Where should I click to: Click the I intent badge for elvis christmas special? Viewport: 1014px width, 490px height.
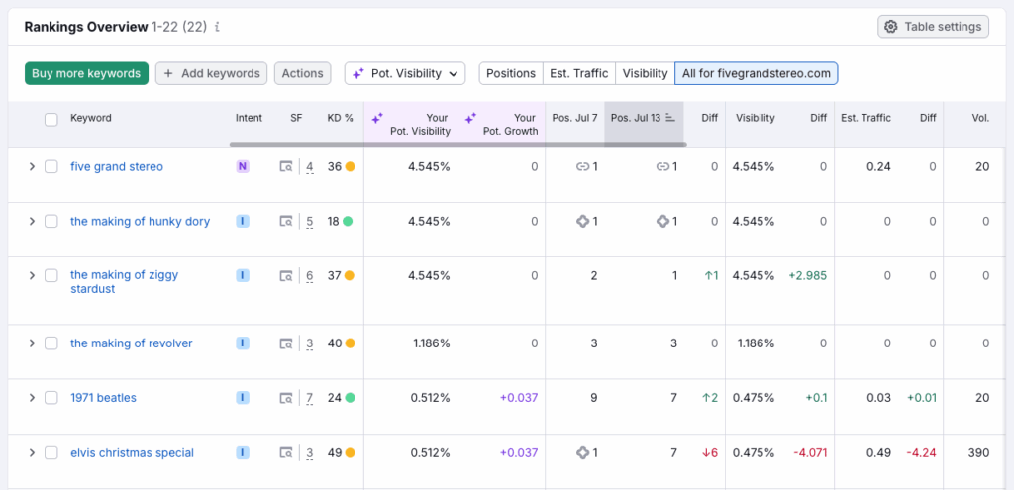[x=243, y=453]
